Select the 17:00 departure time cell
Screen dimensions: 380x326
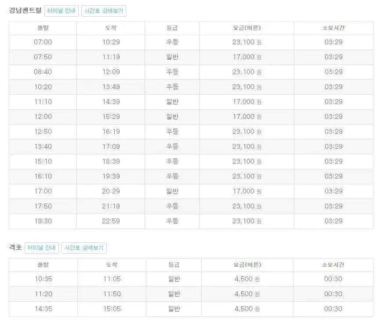tap(43, 191)
